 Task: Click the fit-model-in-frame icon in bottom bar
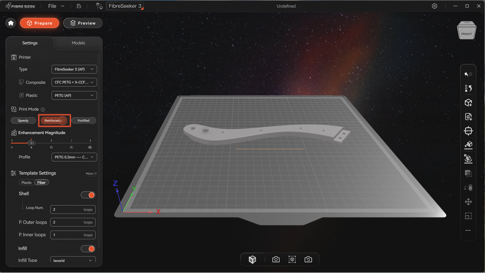pos(292,259)
